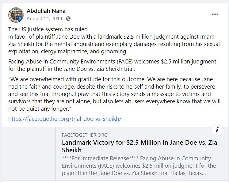Click the "not be quiet any longer" line
The image size is (229, 183).
(x=40, y=109)
